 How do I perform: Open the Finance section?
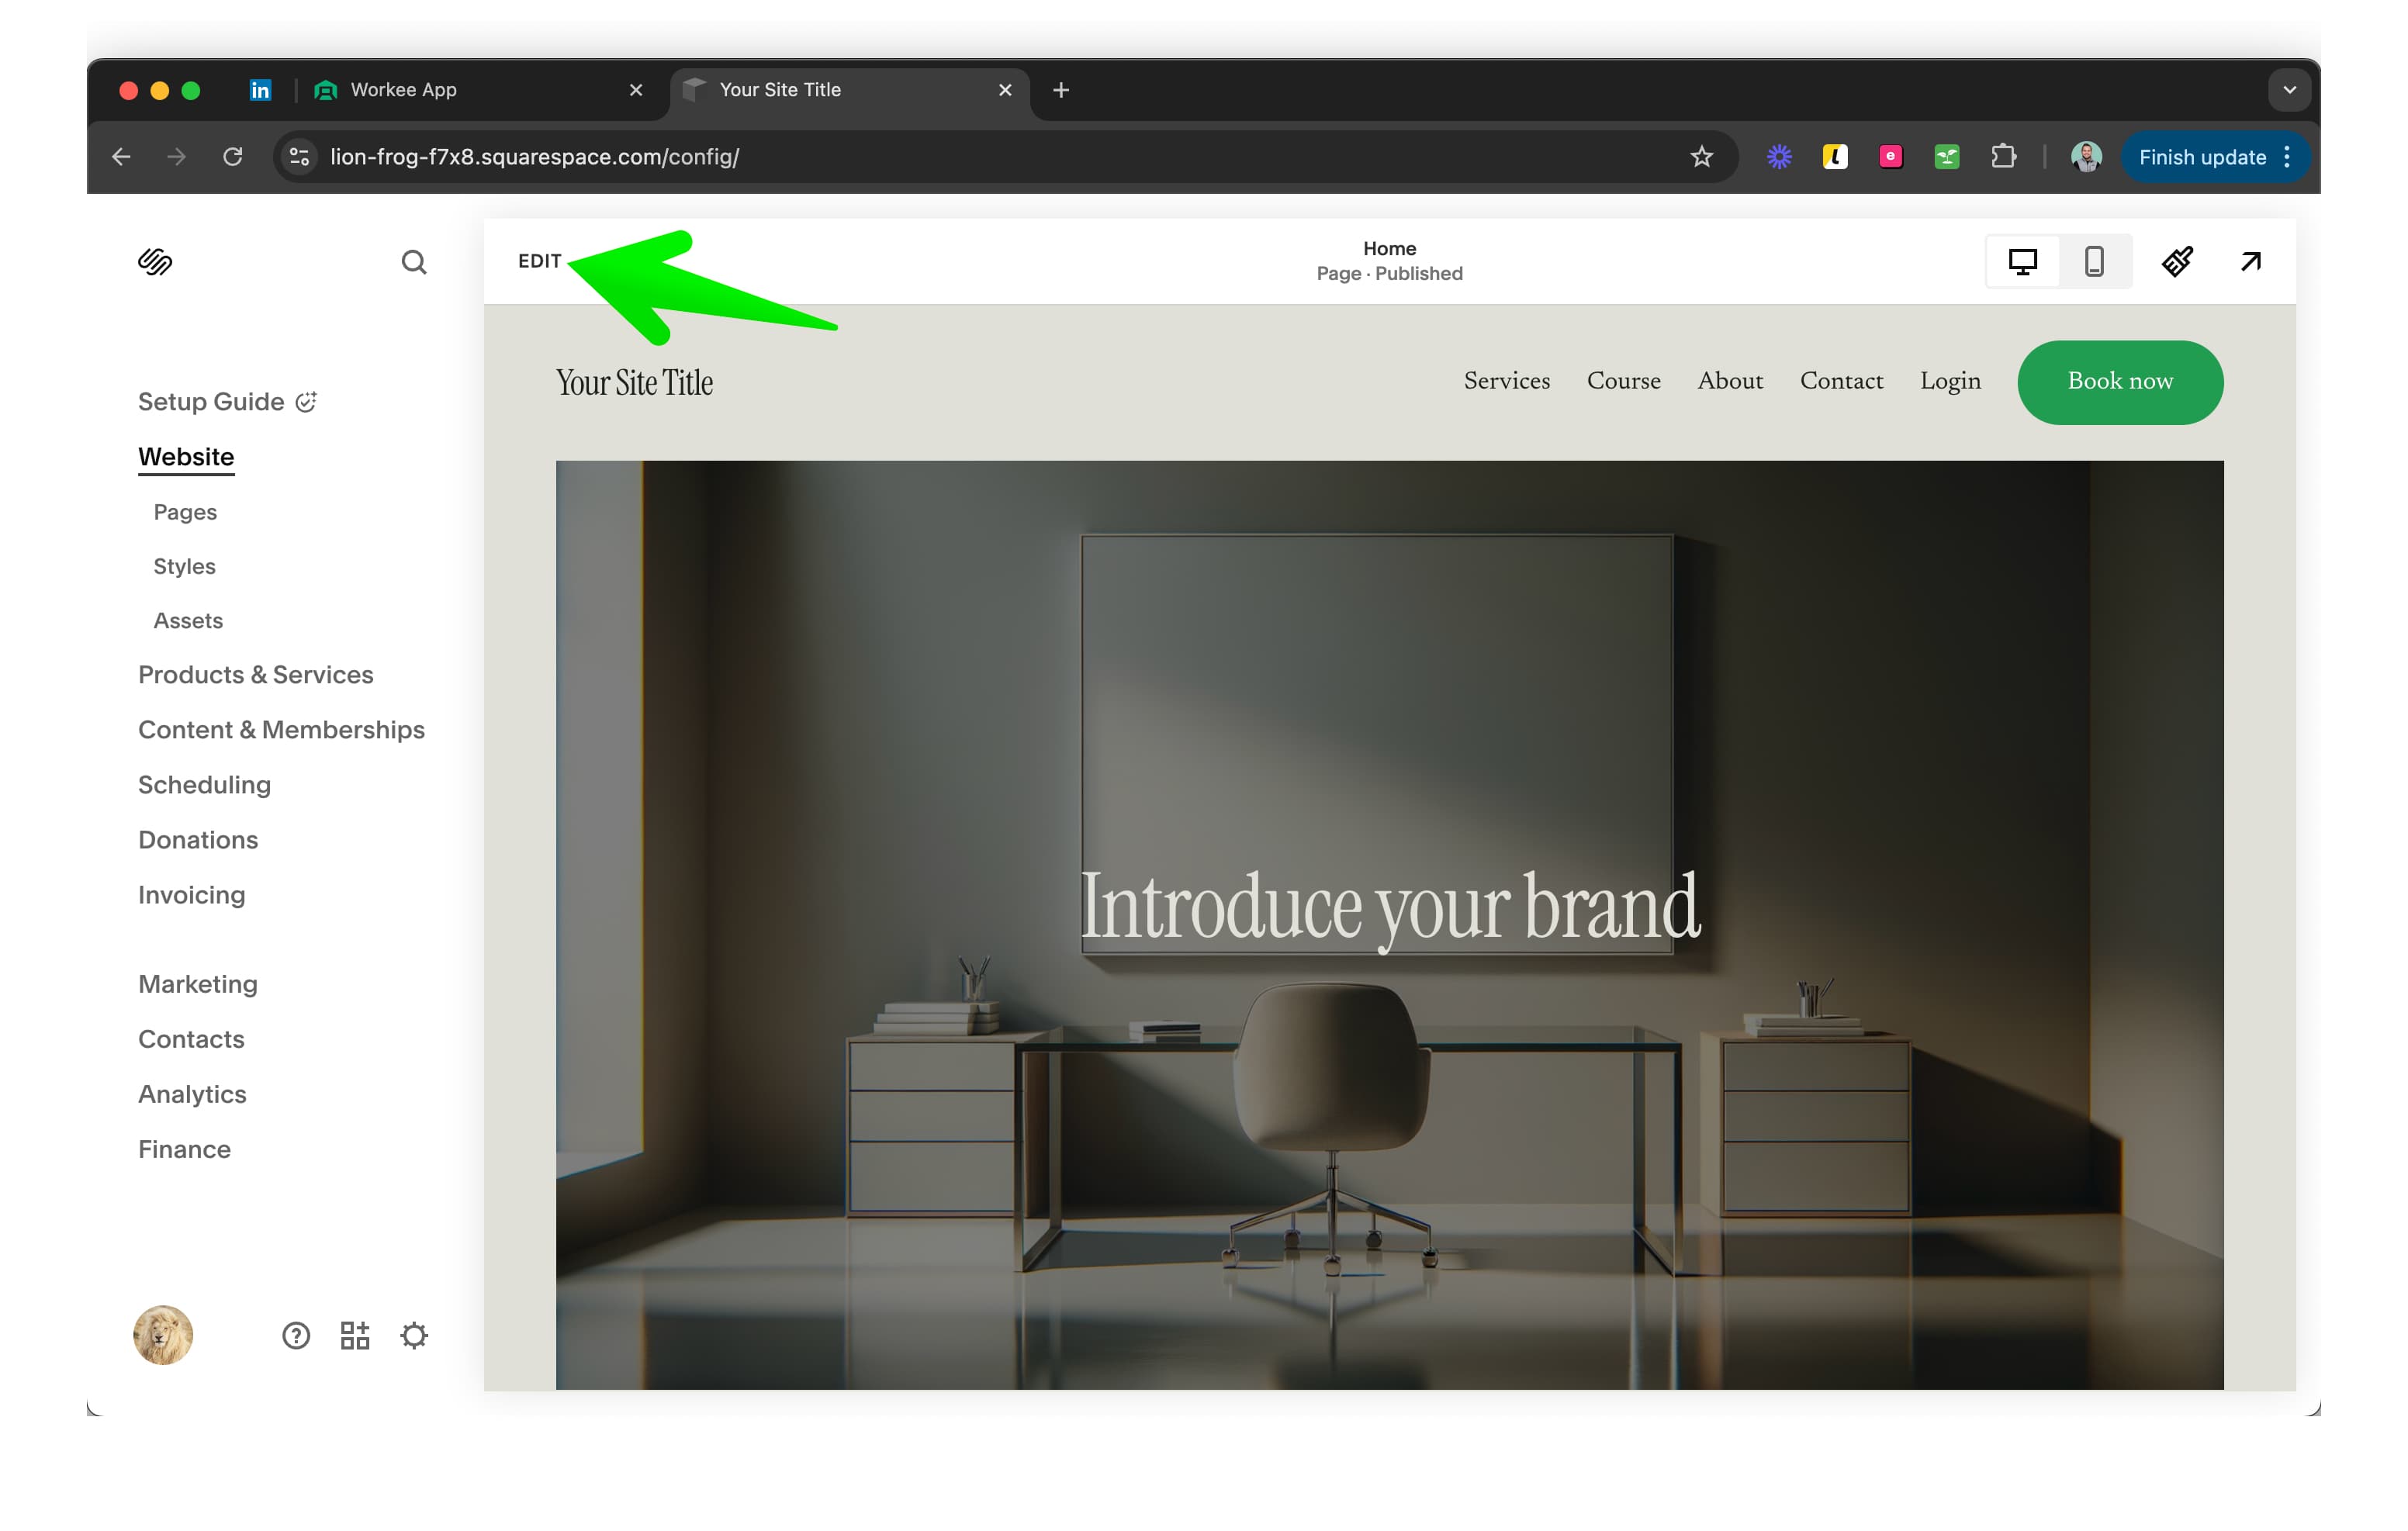coord(185,1149)
